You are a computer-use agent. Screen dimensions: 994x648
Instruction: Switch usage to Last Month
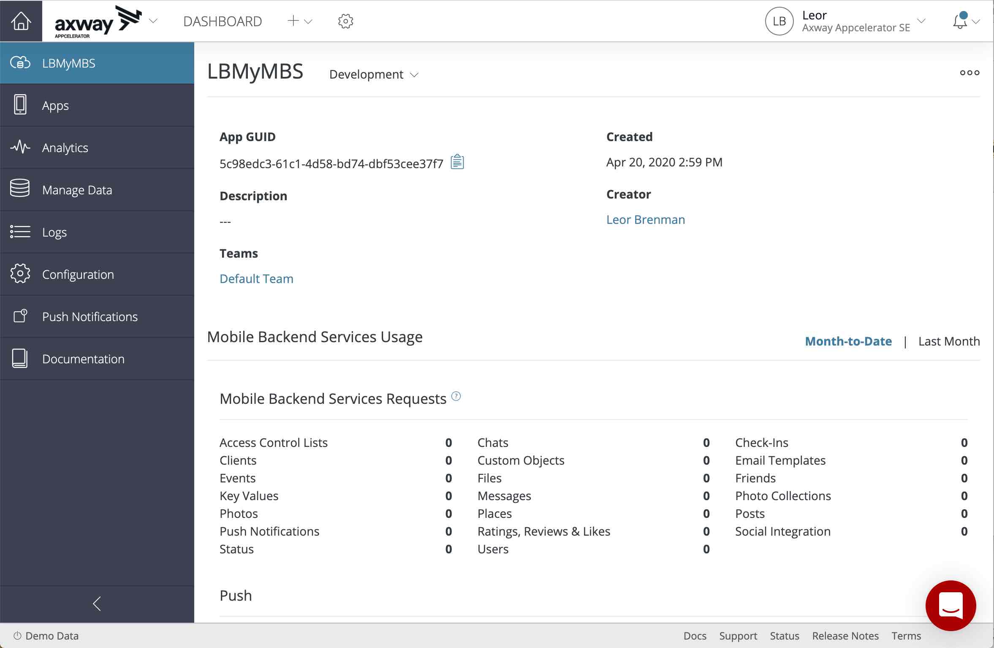click(949, 341)
